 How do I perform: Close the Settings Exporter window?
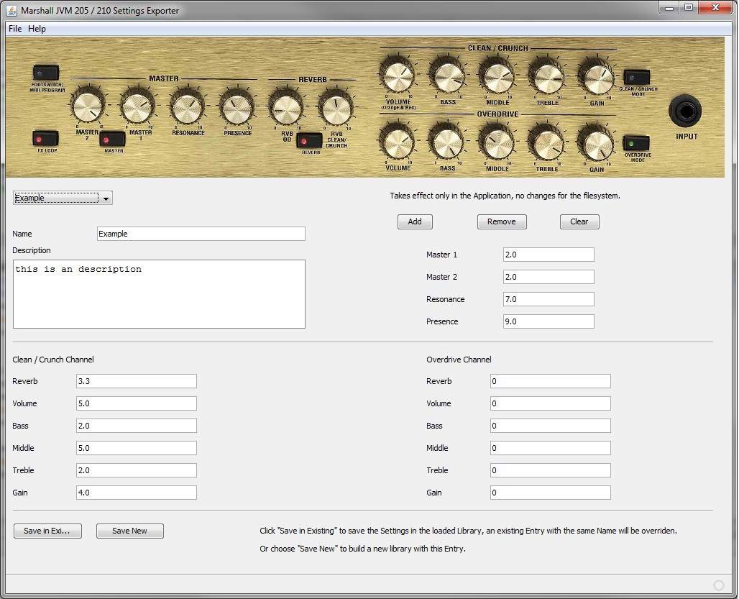click(x=715, y=7)
